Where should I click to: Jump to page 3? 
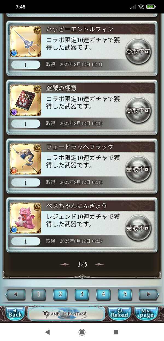tap(82, 295)
